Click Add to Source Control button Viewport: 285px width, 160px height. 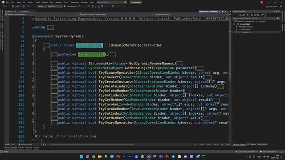click(x=246, y=152)
